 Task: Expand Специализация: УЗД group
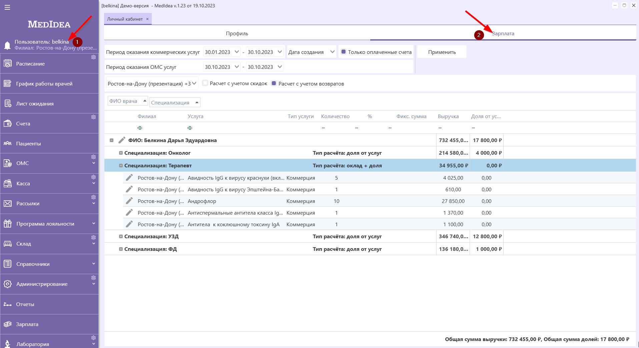pyautogui.click(x=121, y=237)
